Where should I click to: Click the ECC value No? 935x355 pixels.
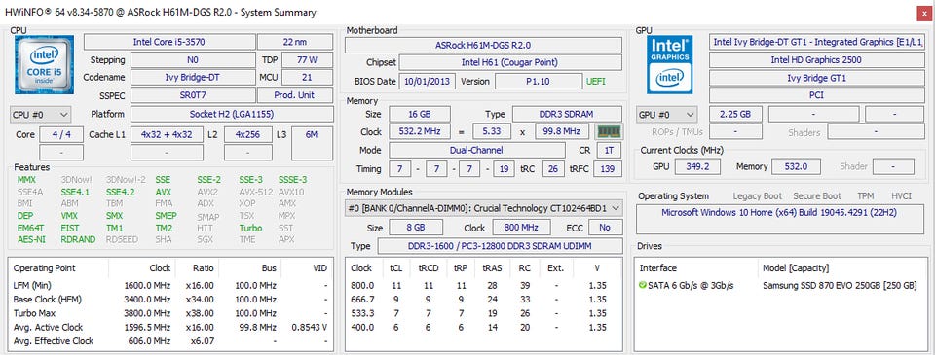pos(605,228)
